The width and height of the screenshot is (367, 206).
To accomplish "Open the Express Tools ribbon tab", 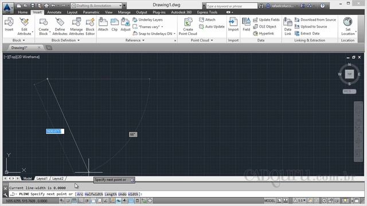I will (x=207, y=12).
